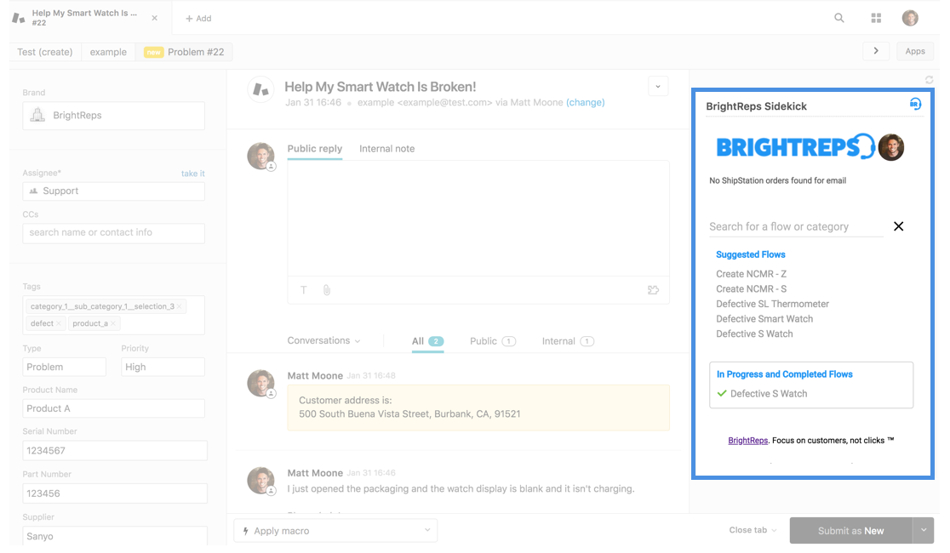Start the Create NCMR - S flow
Screen dimensions: 950x553
752,289
